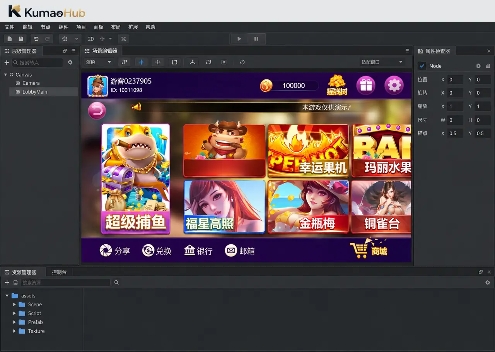The height and width of the screenshot is (352, 495).
Task: Open the 层级管理器 panel menu
Action: 74,51
